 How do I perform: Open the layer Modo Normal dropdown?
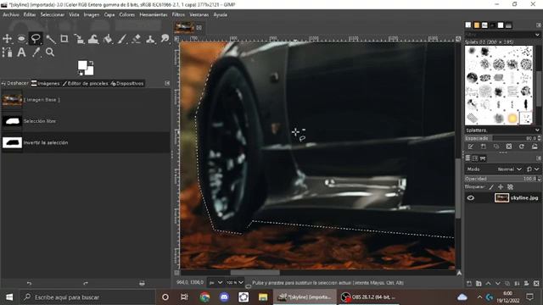tap(509, 169)
